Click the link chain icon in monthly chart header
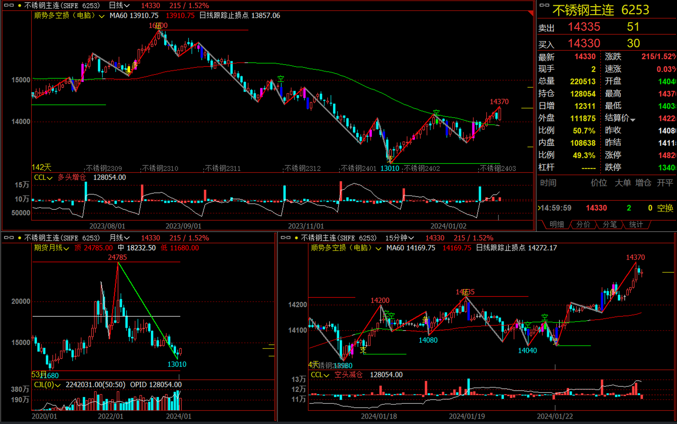 point(9,238)
